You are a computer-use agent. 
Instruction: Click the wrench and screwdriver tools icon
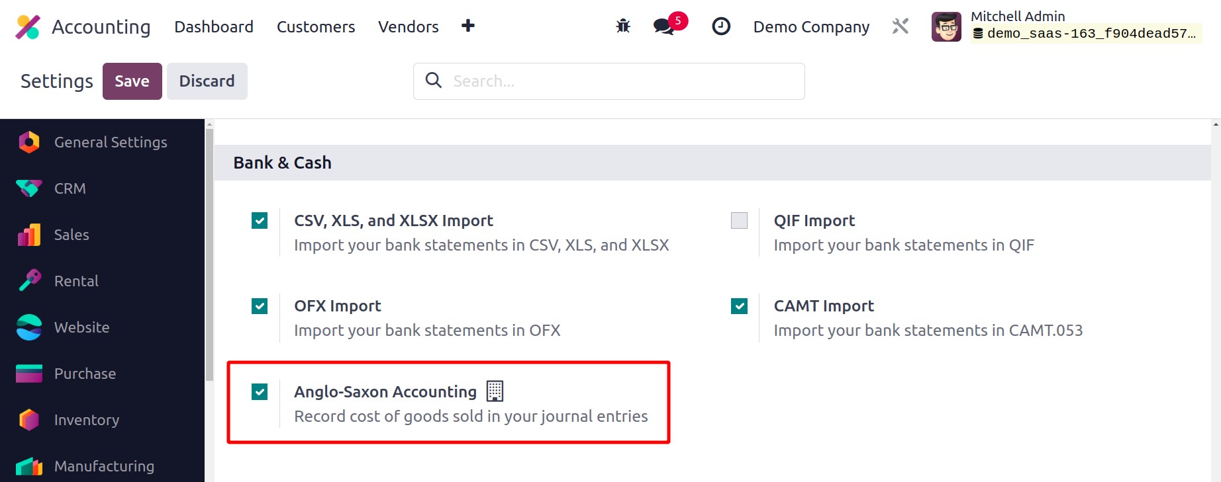901,26
